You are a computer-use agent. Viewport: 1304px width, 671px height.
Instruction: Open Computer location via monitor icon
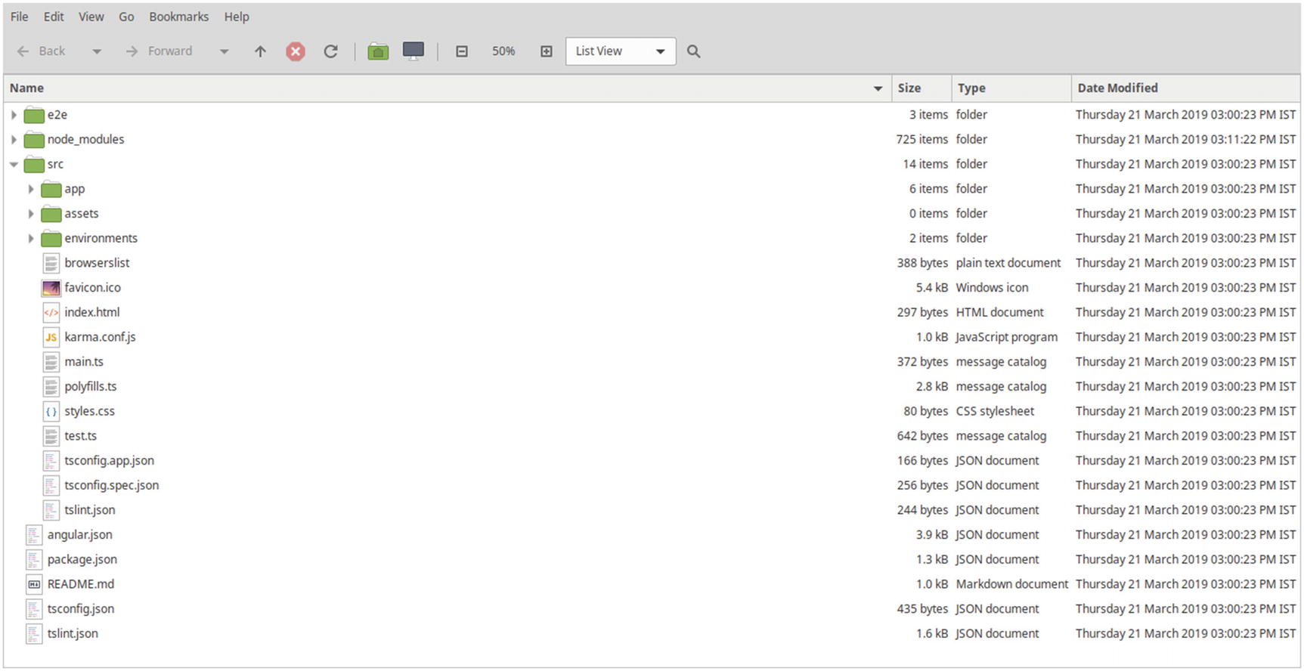click(x=414, y=51)
